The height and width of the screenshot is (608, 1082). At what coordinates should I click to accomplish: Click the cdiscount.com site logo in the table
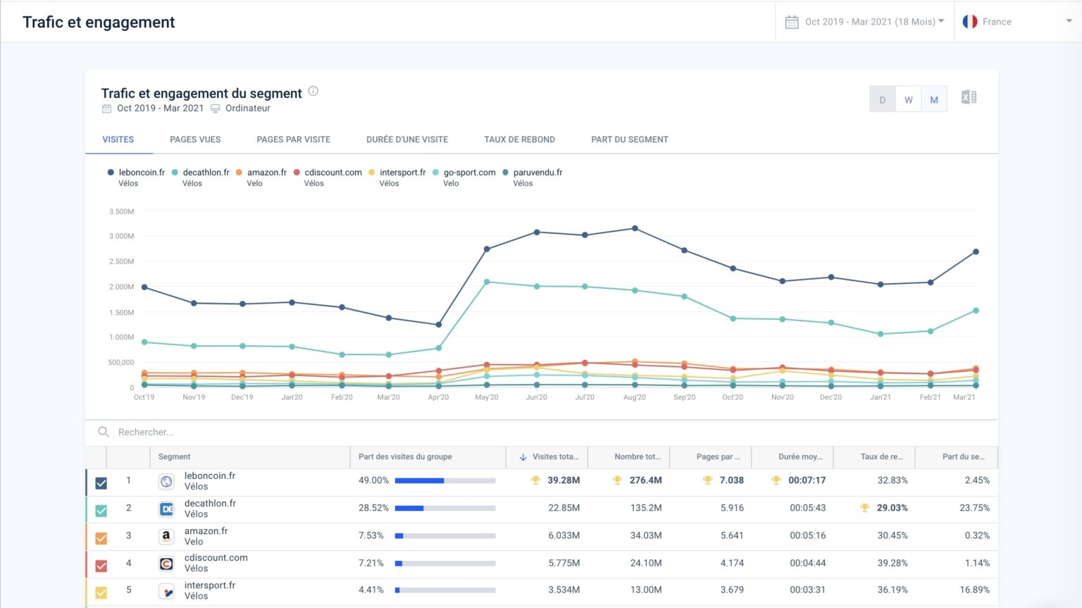[166, 564]
